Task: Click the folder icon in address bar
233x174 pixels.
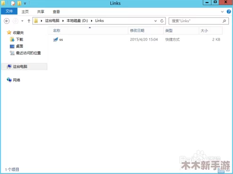Action: coord(36,21)
